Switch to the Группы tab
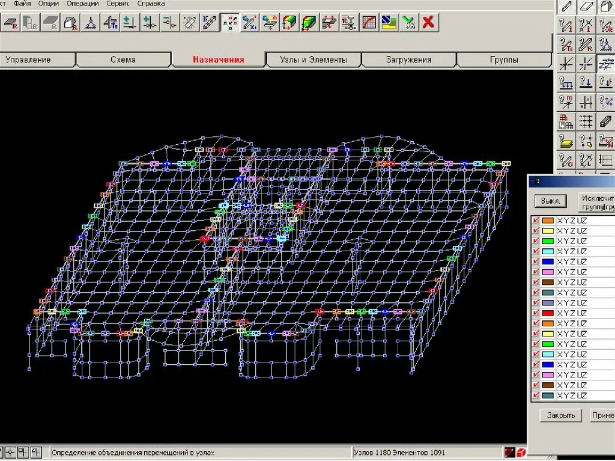Viewport: 615px width, 461px height. (504, 60)
